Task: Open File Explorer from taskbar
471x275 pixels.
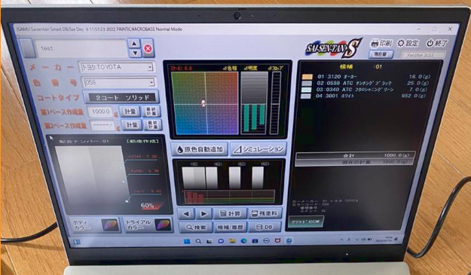Action: 232,241
